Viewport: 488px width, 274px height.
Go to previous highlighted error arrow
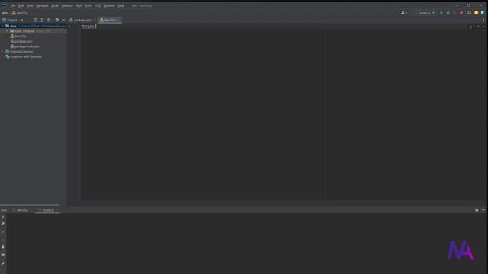(478, 27)
